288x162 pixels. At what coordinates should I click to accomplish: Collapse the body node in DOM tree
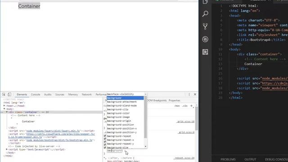(4, 109)
